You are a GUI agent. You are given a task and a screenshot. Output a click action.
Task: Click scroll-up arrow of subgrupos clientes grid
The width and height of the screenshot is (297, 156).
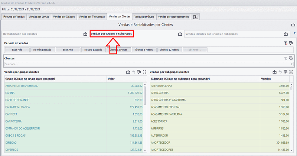291,84
